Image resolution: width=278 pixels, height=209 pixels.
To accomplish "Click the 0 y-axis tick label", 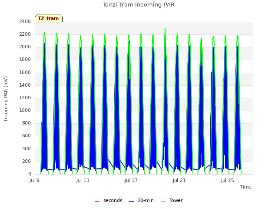I will tap(30, 174).
